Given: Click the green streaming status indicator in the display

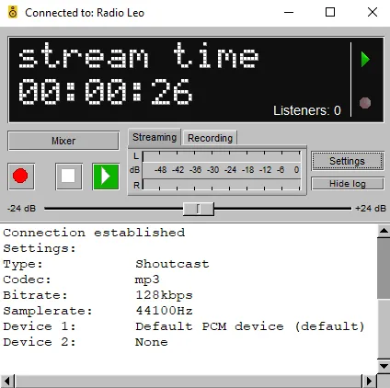Looking at the screenshot, I should 365,59.
